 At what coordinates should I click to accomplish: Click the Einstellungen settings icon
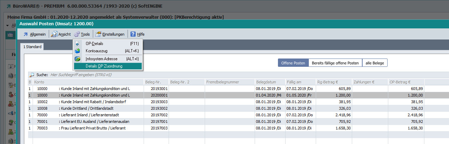coord(98,34)
